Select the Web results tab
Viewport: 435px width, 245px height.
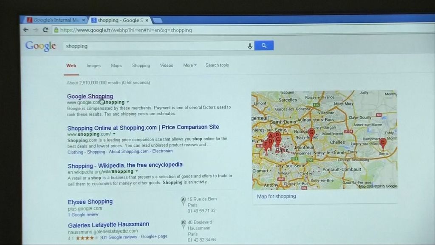71,66
